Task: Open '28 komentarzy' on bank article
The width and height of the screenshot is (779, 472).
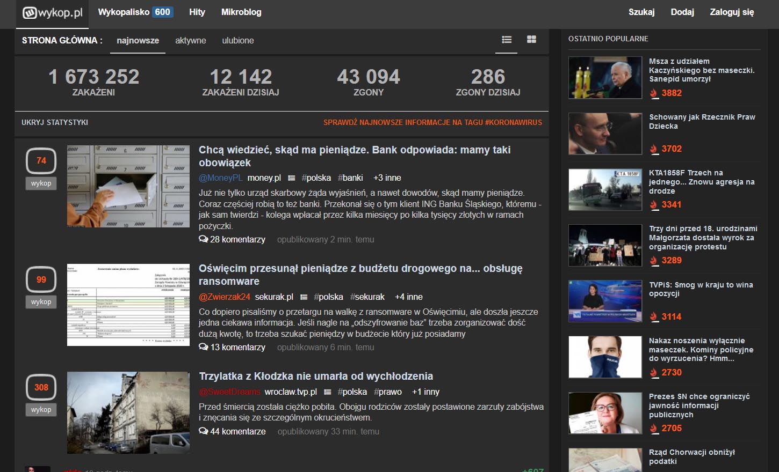Action: [x=237, y=239]
